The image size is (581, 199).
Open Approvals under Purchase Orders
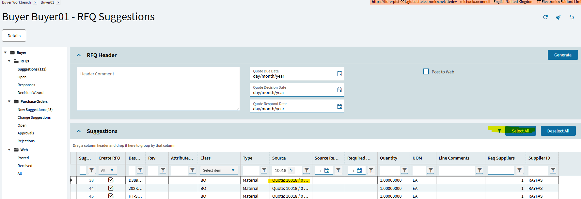[x=26, y=133]
